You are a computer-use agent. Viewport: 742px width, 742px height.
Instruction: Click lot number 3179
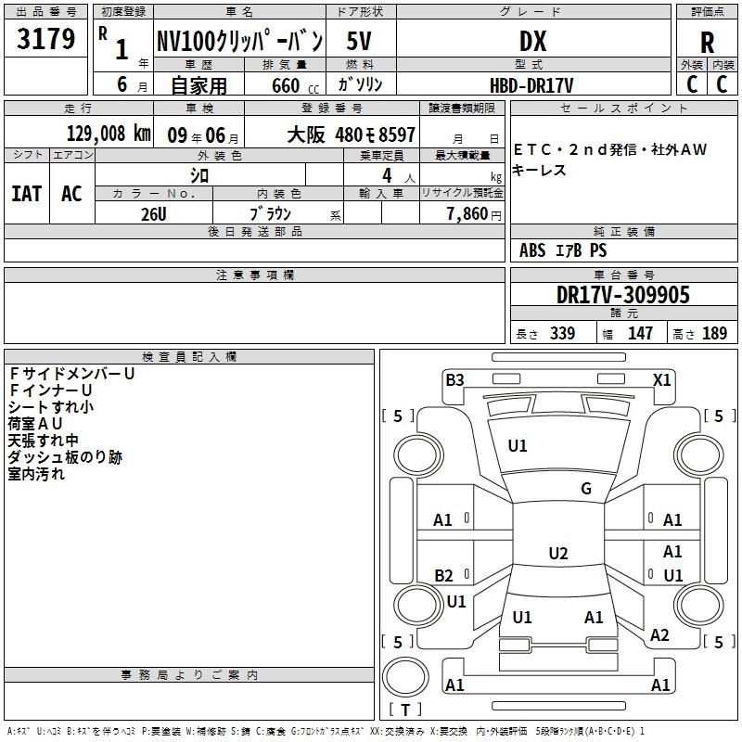point(45,40)
